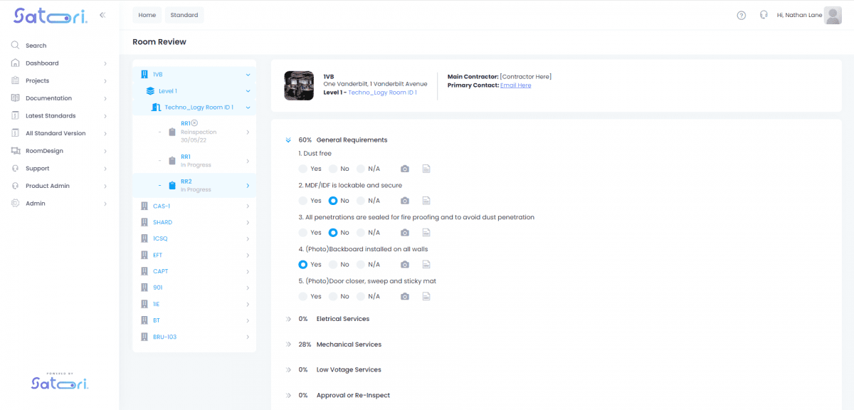Collapse the sidebar with double-chevron icon

[103, 15]
